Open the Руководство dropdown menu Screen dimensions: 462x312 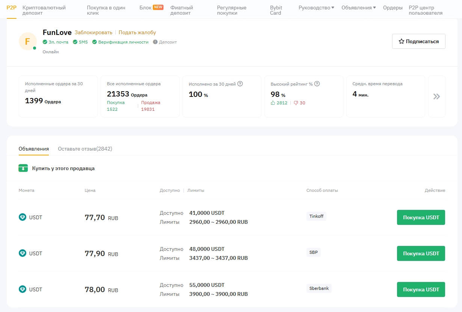tap(316, 8)
